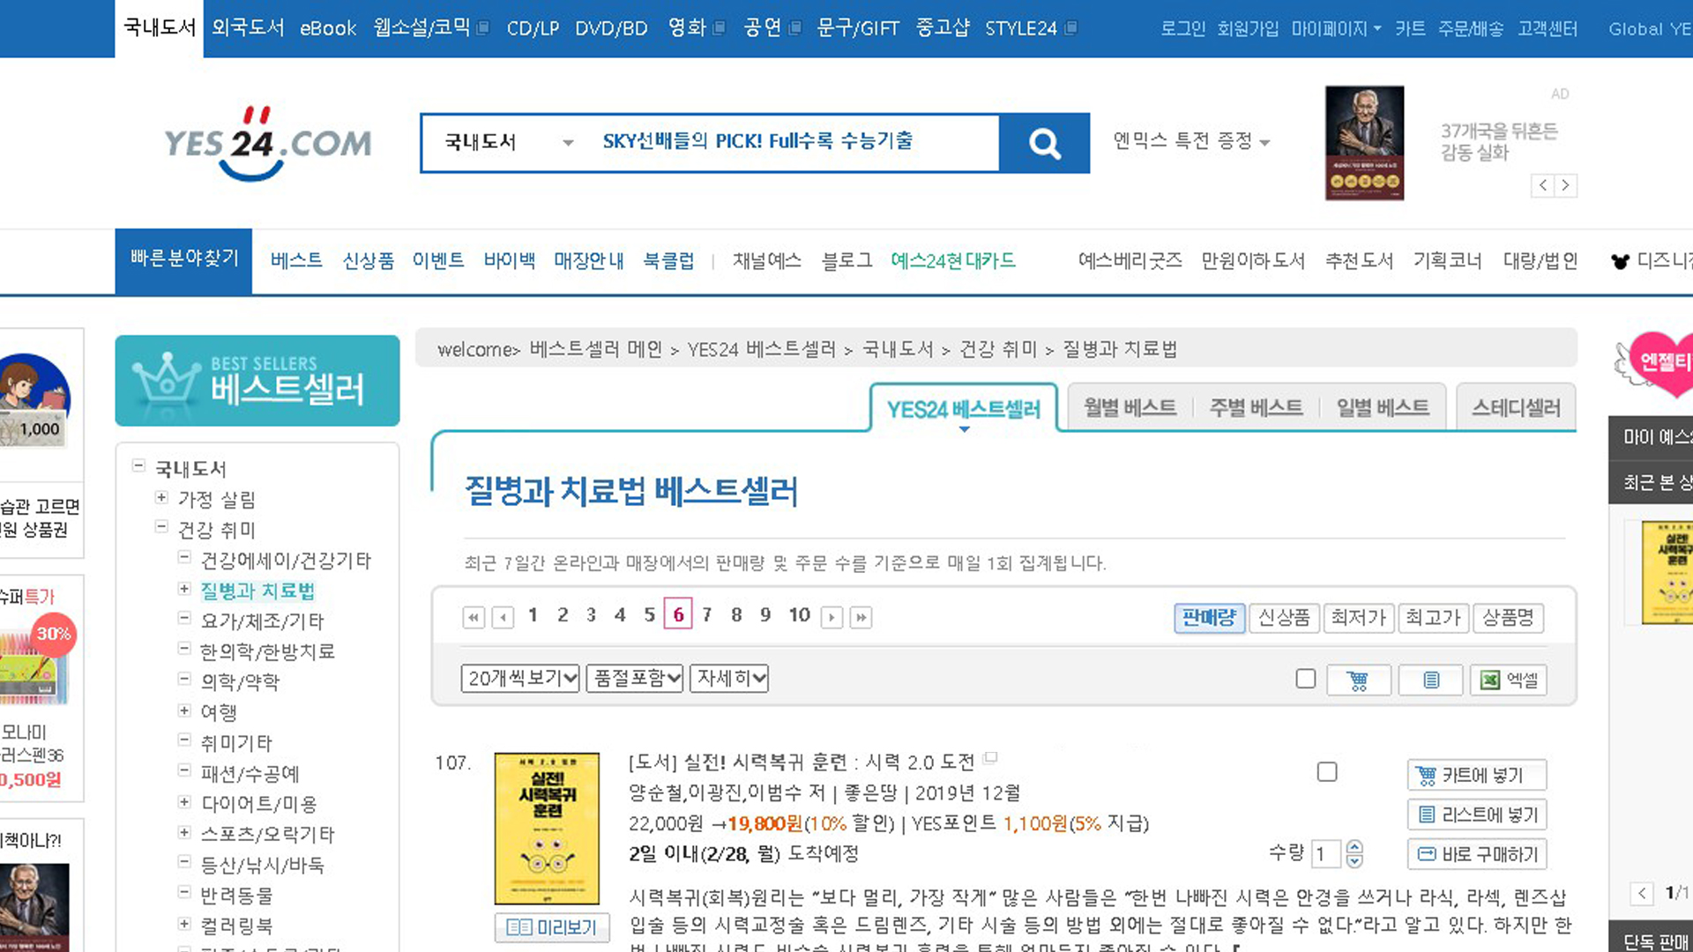Click the 시력복귀 훈련 book cover thumbnail
1693x952 pixels.
[547, 828]
